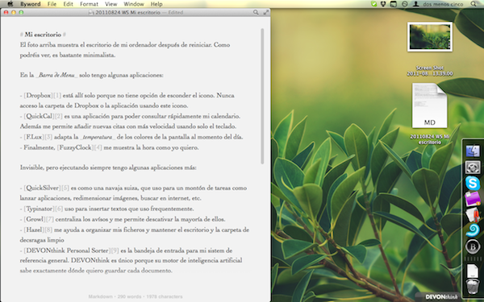The height and width of the screenshot is (302, 484).
Task: Click the italic '_temperatura_' text
Action: pos(98,137)
